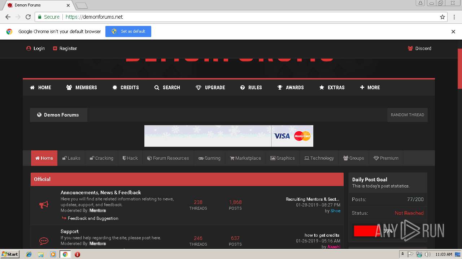Image resolution: width=462 pixels, height=259 pixels.
Task: Switch to the Gaming tab
Action: coord(209,158)
